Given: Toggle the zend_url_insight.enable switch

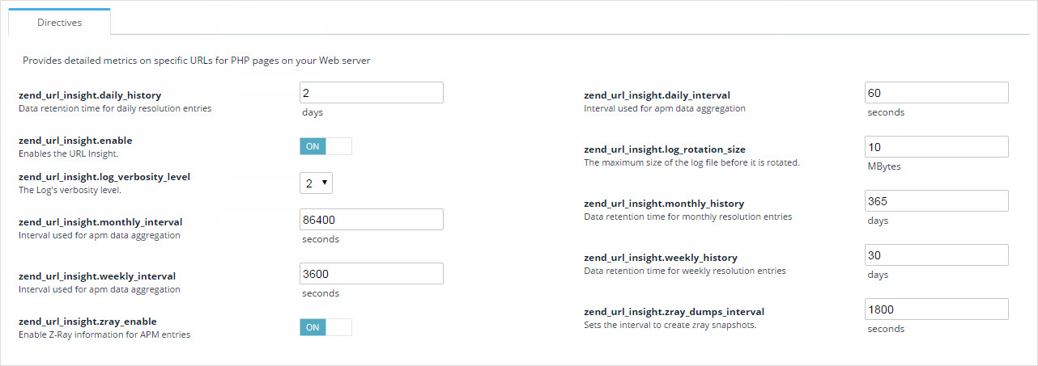Looking at the screenshot, I should [x=325, y=146].
